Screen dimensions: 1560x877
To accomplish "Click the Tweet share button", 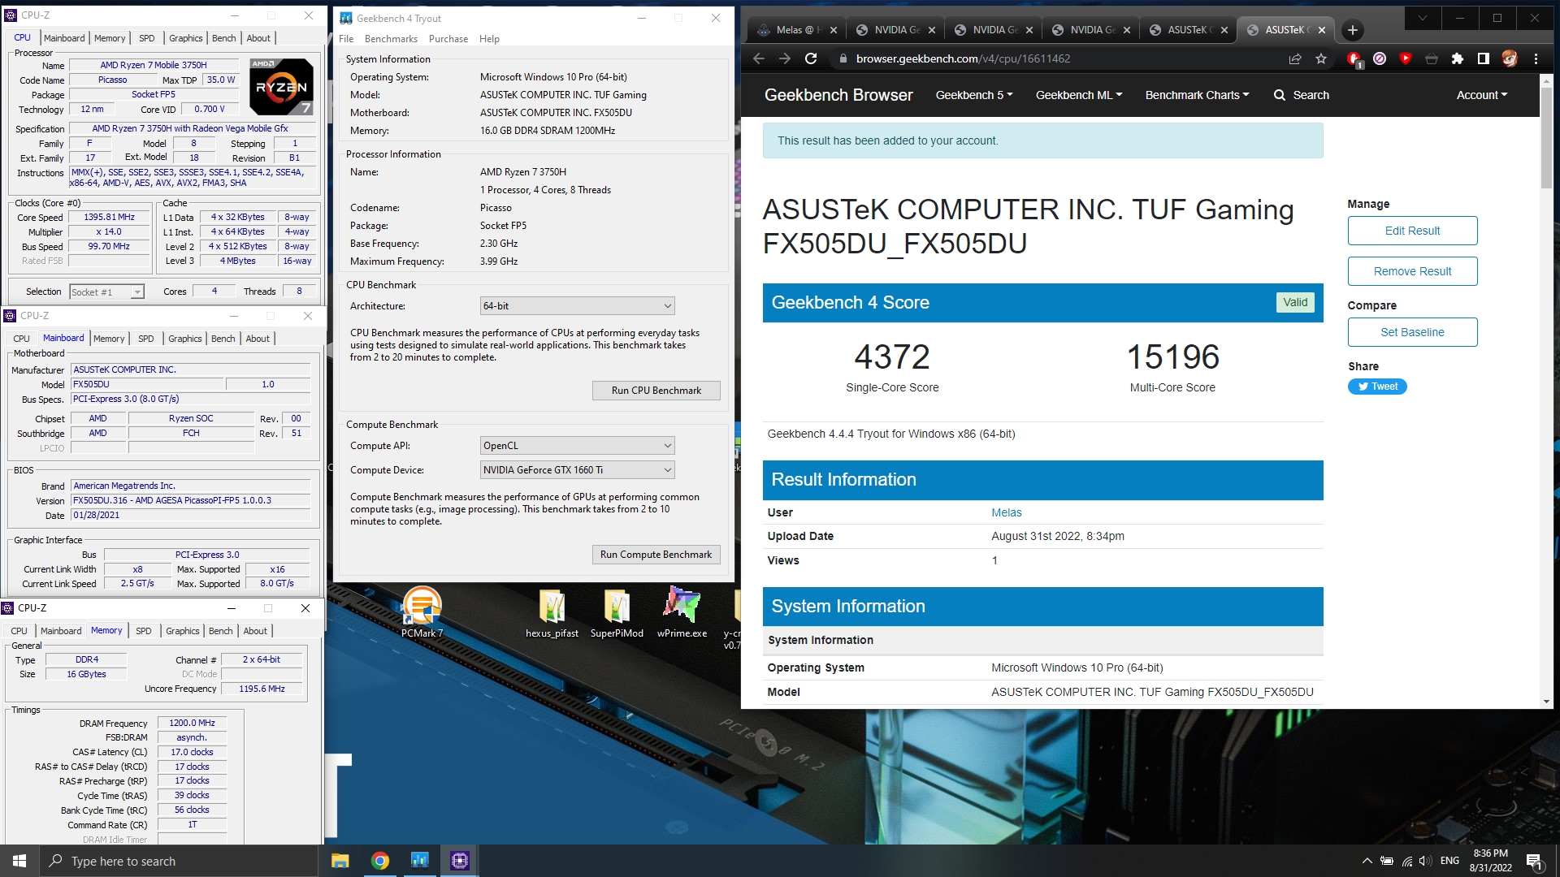I will click(1377, 387).
